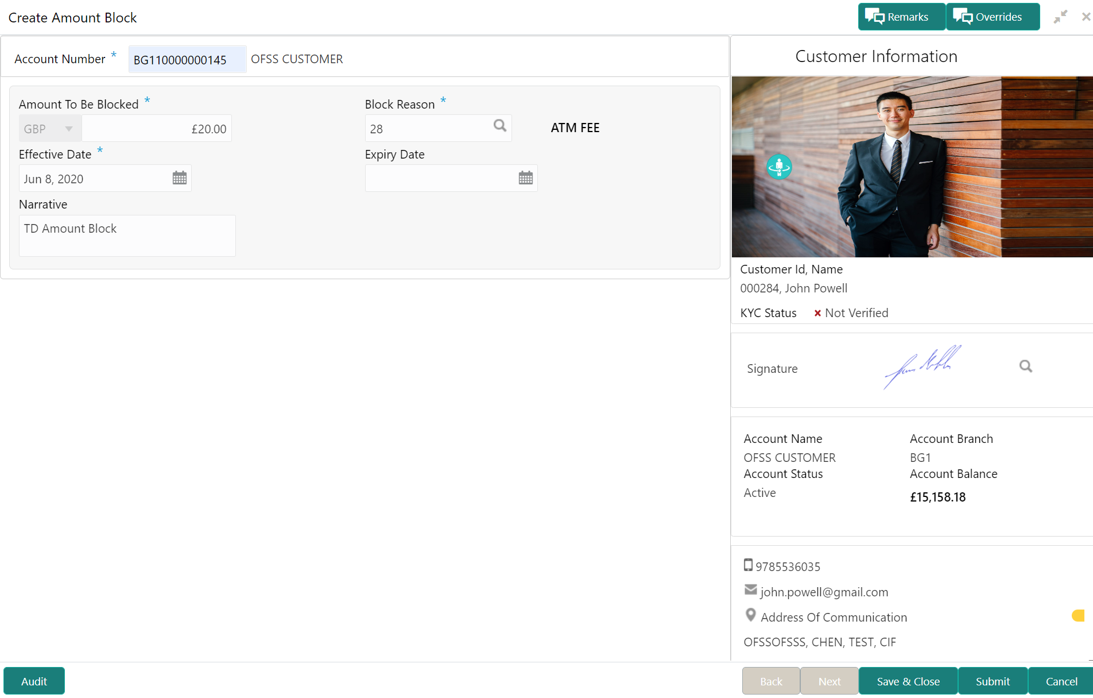Click the teal 360 customer view icon
Viewport: 1093px width, 698px height.
tap(779, 167)
